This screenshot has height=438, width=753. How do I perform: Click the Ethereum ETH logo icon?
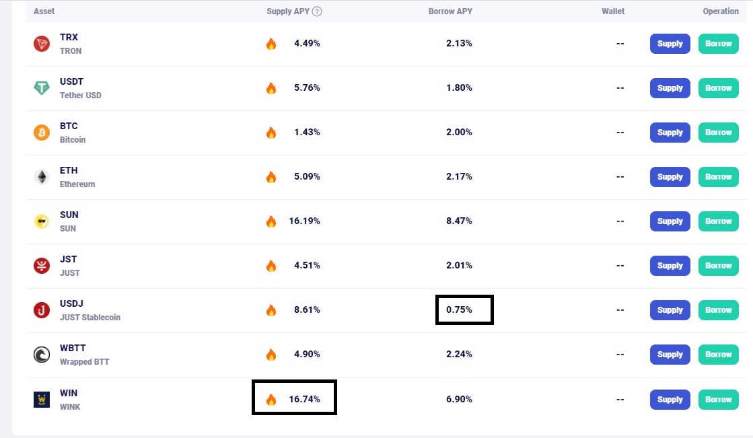pyautogui.click(x=42, y=177)
